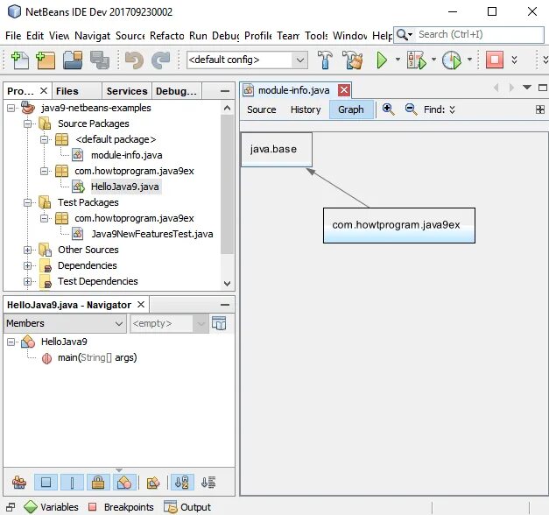
Task: Switch to the Source view
Action: [262, 109]
